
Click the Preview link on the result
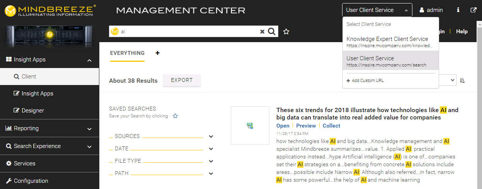[x=306, y=126]
